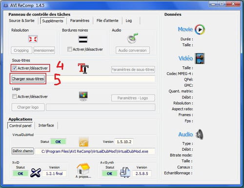Click XviD OK status indicator

[x=20, y=173]
